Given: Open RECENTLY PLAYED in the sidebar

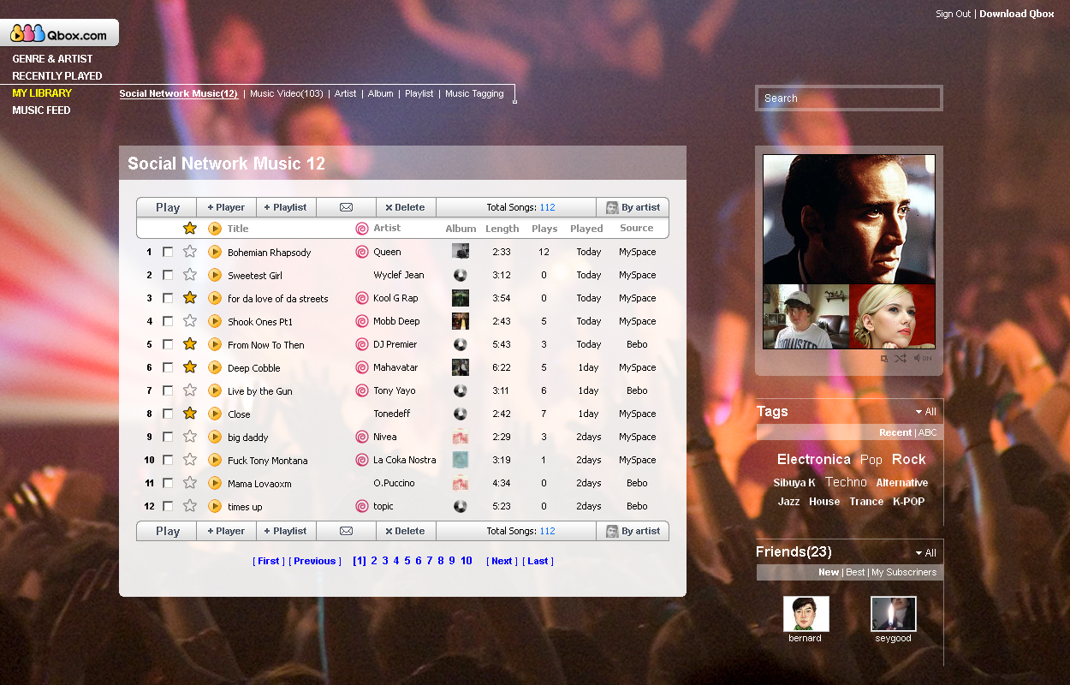Looking at the screenshot, I should point(57,76).
